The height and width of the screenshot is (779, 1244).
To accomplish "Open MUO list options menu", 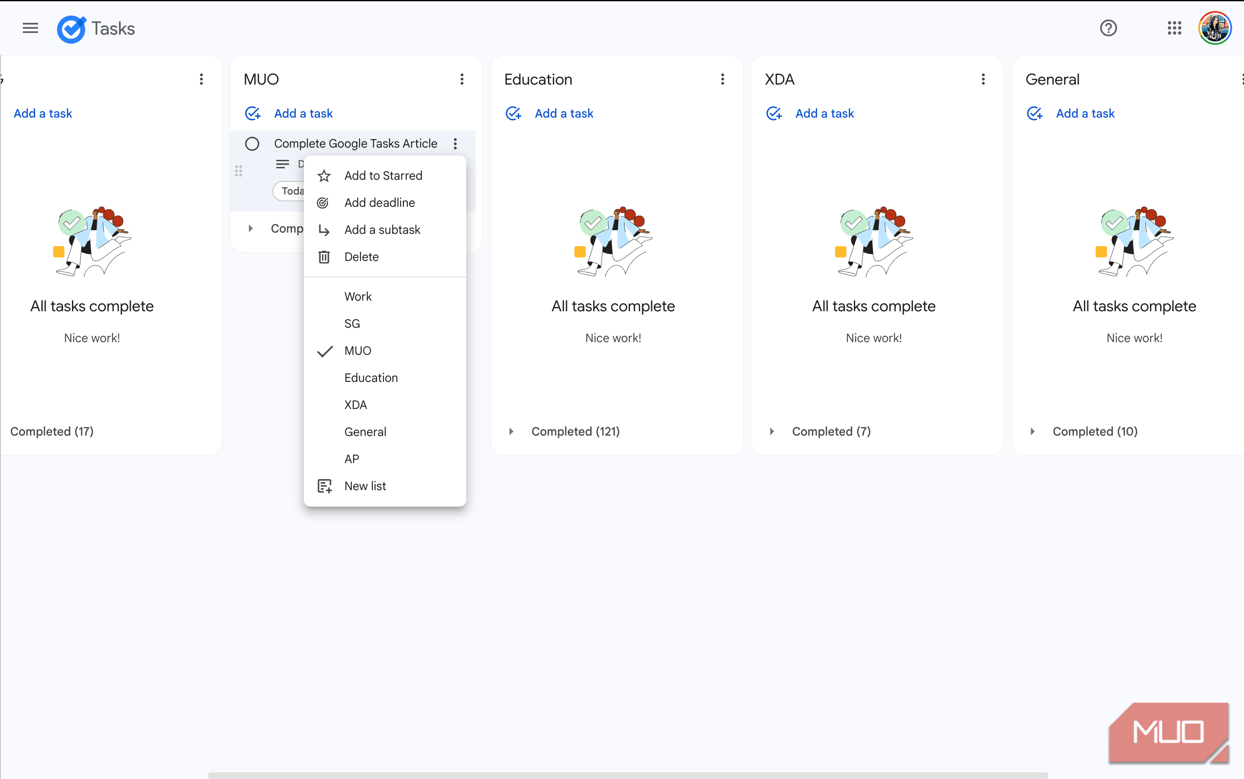I will click(462, 79).
